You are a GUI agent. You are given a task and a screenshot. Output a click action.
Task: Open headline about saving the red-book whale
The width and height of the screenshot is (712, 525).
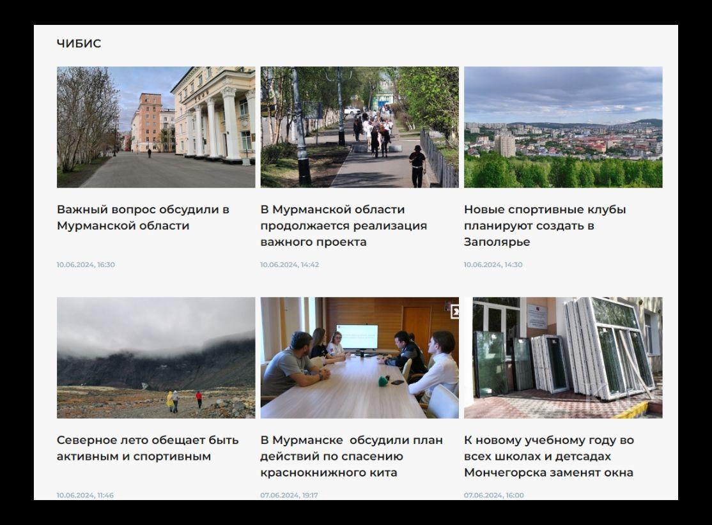352,456
